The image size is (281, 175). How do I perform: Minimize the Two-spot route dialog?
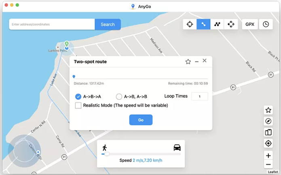tap(196, 61)
